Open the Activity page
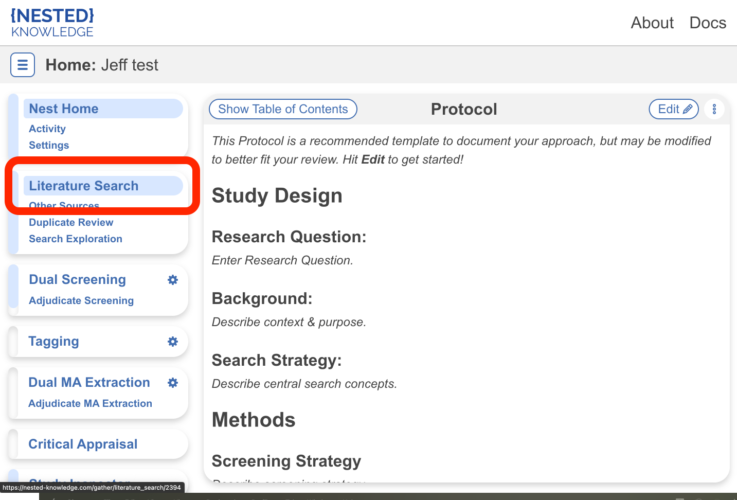737x500 pixels. click(x=47, y=129)
